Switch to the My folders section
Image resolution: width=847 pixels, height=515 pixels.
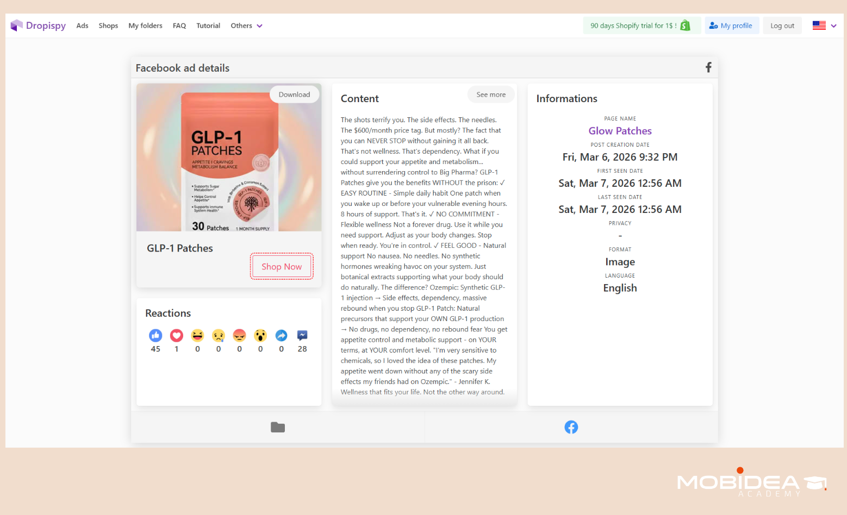[145, 26]
